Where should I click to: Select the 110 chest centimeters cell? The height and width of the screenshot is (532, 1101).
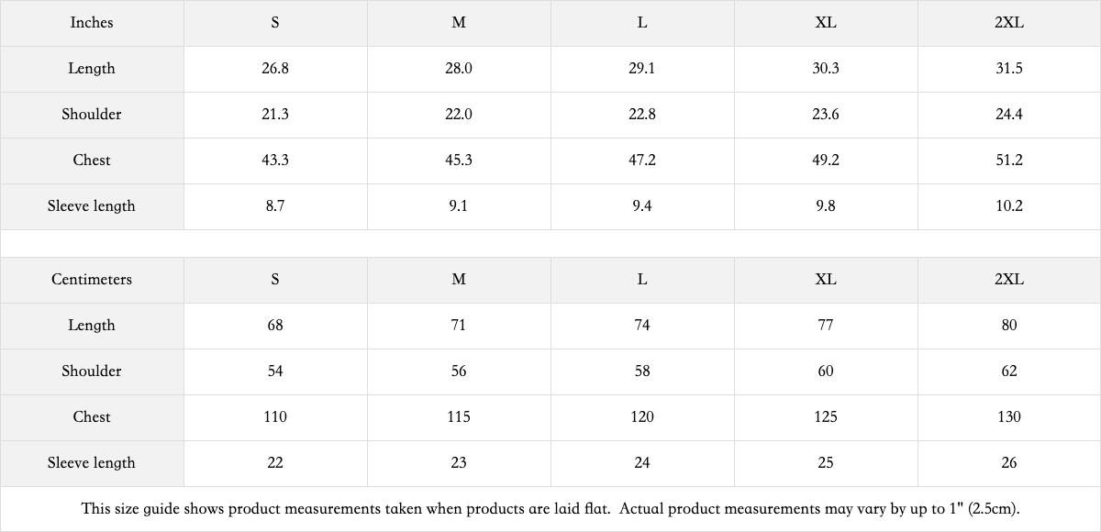pos(275,417)
